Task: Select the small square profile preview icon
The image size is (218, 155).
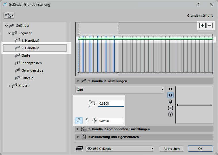Action: click(x=170, y=89)
